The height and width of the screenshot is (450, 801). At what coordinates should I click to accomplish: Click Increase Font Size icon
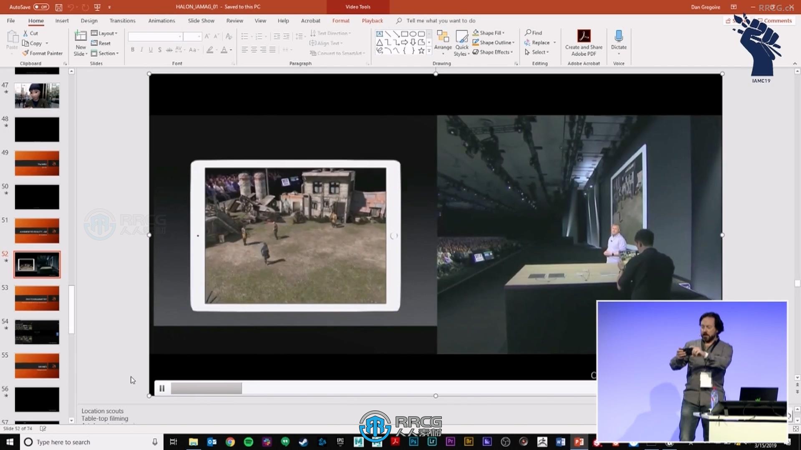[x=207, y=37]
